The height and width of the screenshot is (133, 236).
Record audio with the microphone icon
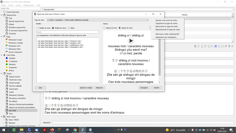(229, 46)
